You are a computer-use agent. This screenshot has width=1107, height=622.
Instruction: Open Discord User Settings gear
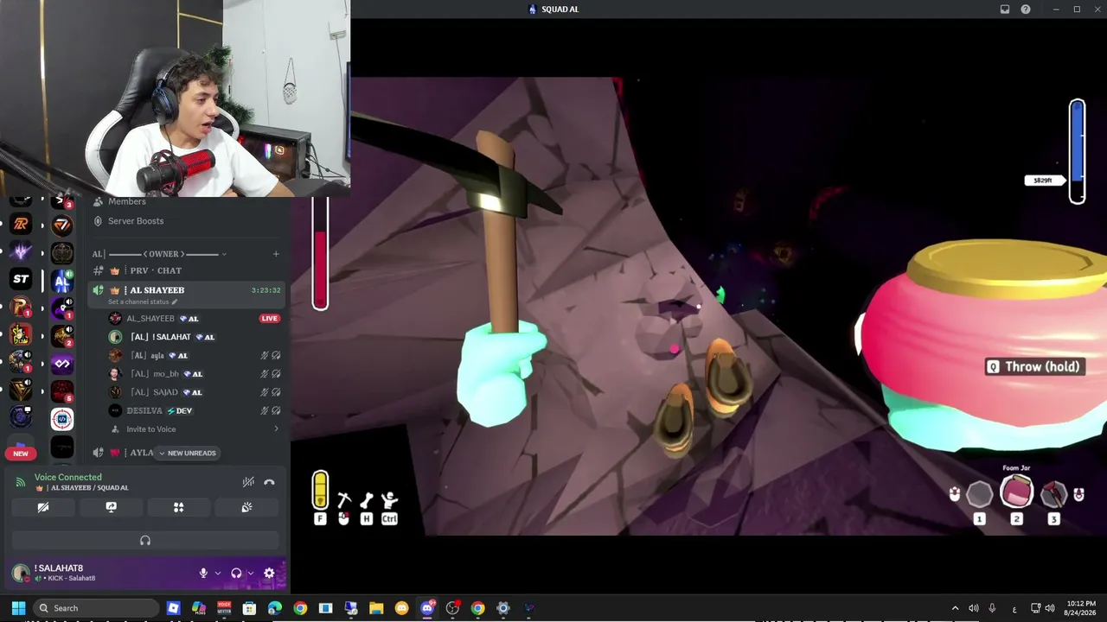[x=269, y=573]
